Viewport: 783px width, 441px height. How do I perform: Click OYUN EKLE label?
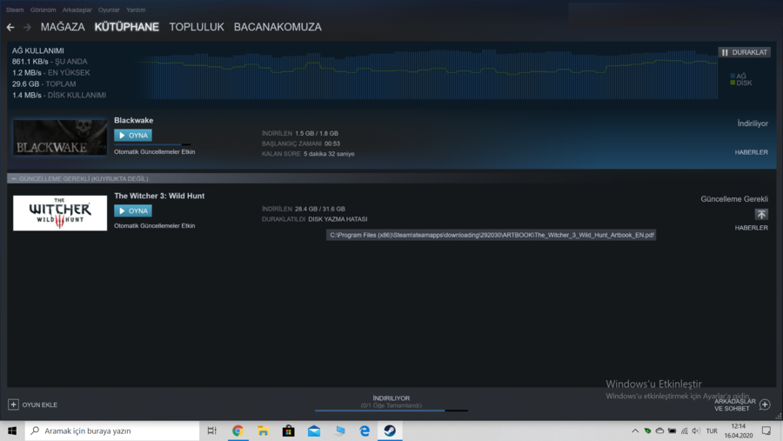(x=39, y=405)
